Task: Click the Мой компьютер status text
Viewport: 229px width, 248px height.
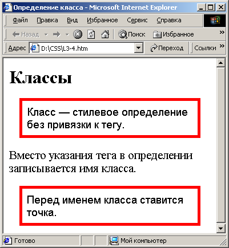Action: [143, 241]
